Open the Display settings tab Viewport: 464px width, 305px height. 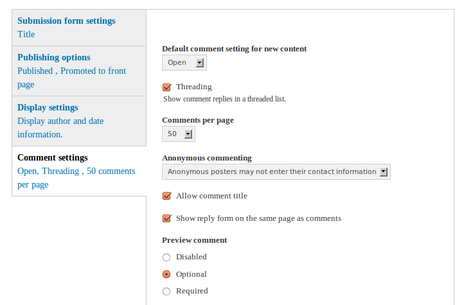[x=48, y=107]
